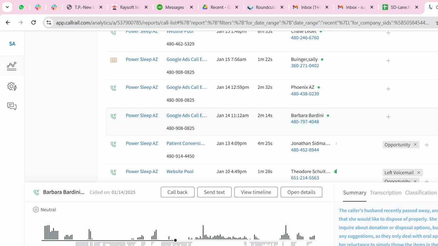The image size is (438, 246).
Task: Click the Call back button
Action: (x=177, y=192)
